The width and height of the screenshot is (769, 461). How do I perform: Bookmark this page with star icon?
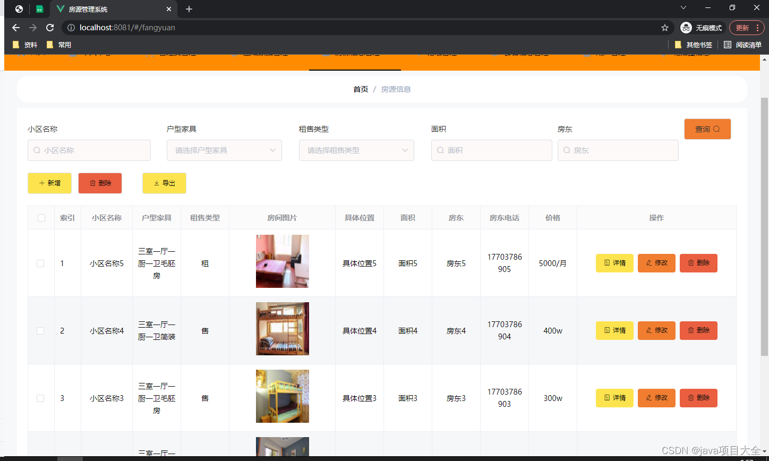coord(664,28)
